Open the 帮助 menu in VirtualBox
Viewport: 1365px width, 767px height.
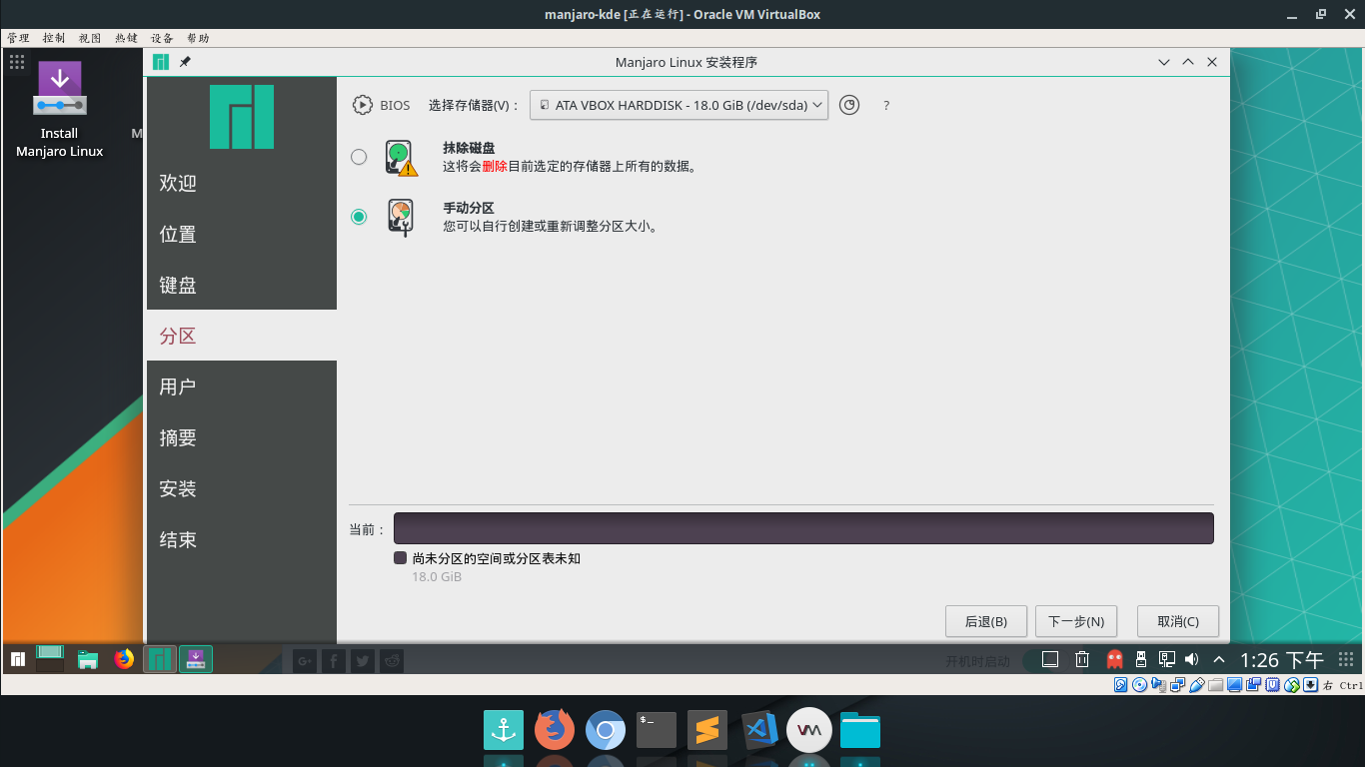pos(198,38)
